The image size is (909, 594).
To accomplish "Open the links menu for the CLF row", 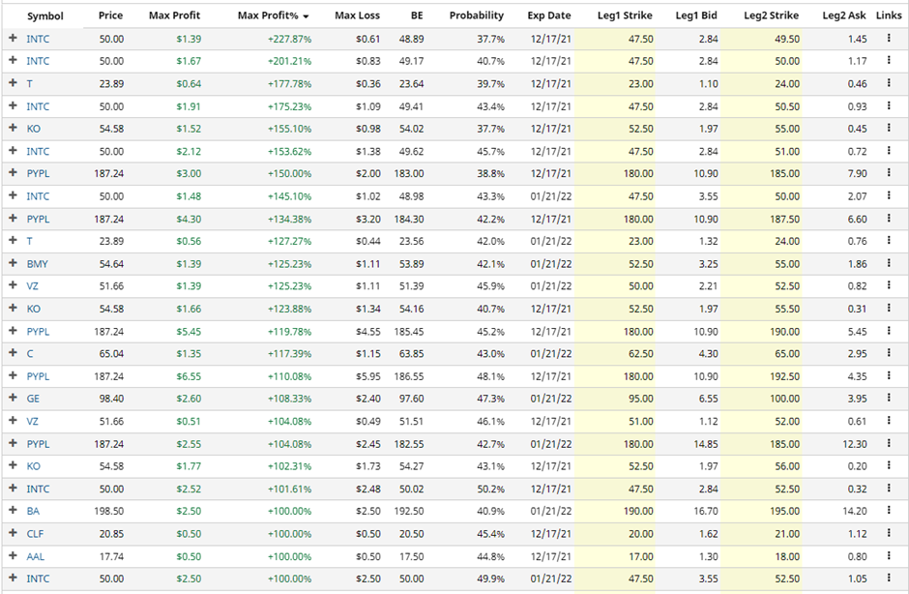I will tap(888, 533).
